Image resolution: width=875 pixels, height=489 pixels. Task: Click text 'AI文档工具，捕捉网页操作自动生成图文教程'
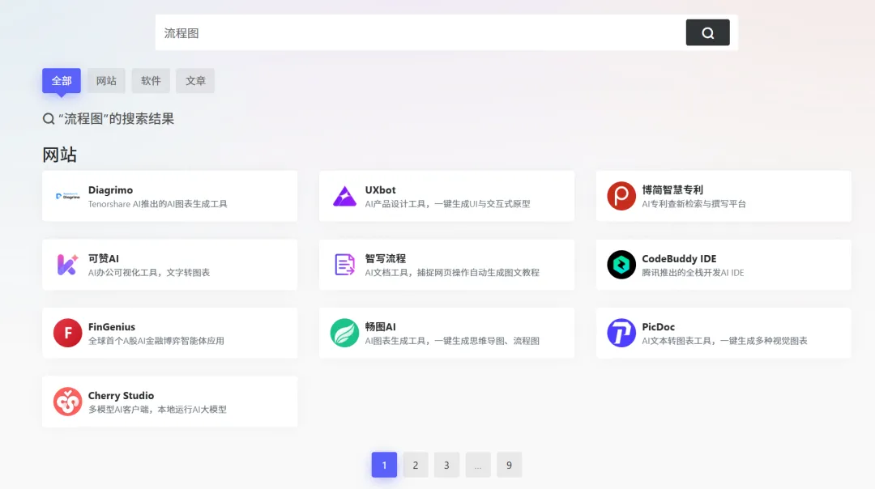(x=452, y=273)
